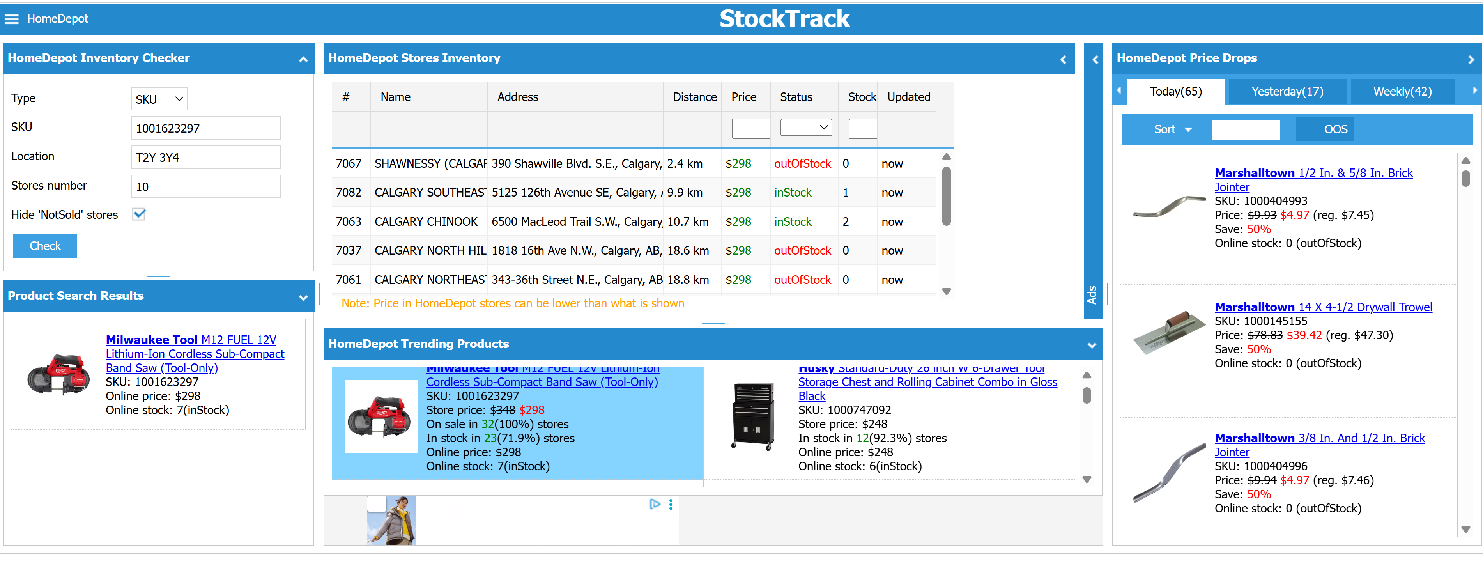Click the stores table vertical scrollbar thumb
The image size is (1483, 567).
tap(946, 196)
